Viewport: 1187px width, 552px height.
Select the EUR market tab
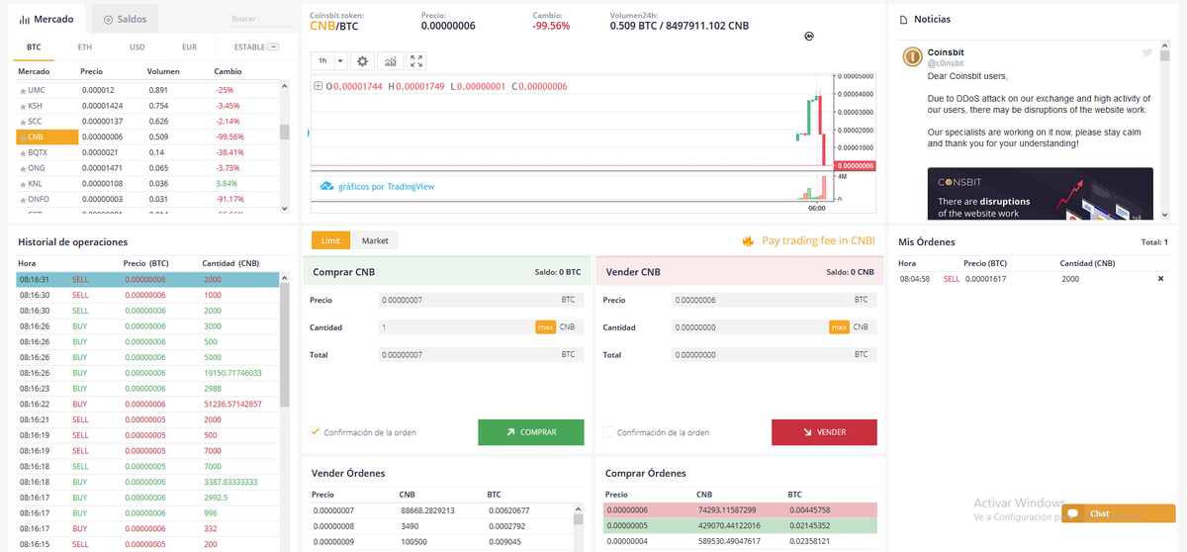point(189,46)
